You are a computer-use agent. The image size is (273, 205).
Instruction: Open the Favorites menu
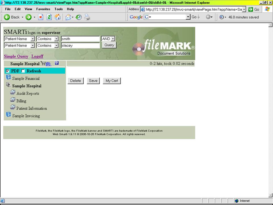(x=43, y=9)
